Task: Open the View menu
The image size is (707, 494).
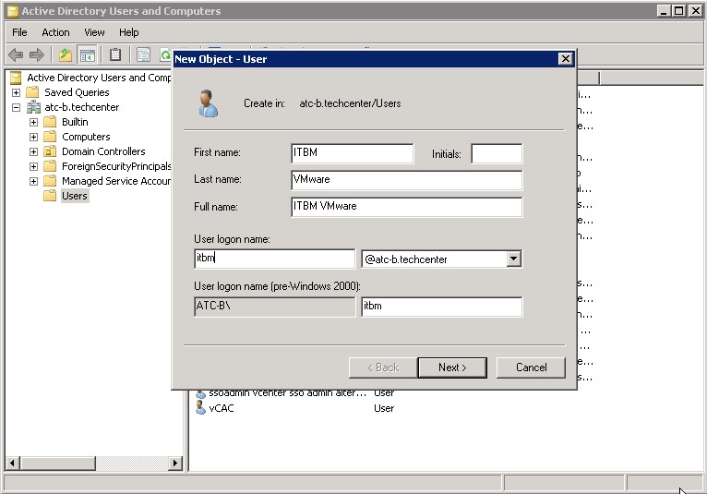Action: coord(94,32)
